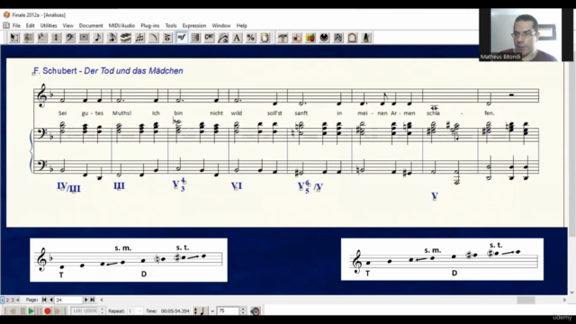Open the View menu
Image resolution: width=576 pixels, height=324 pixels.
(68, 25)
